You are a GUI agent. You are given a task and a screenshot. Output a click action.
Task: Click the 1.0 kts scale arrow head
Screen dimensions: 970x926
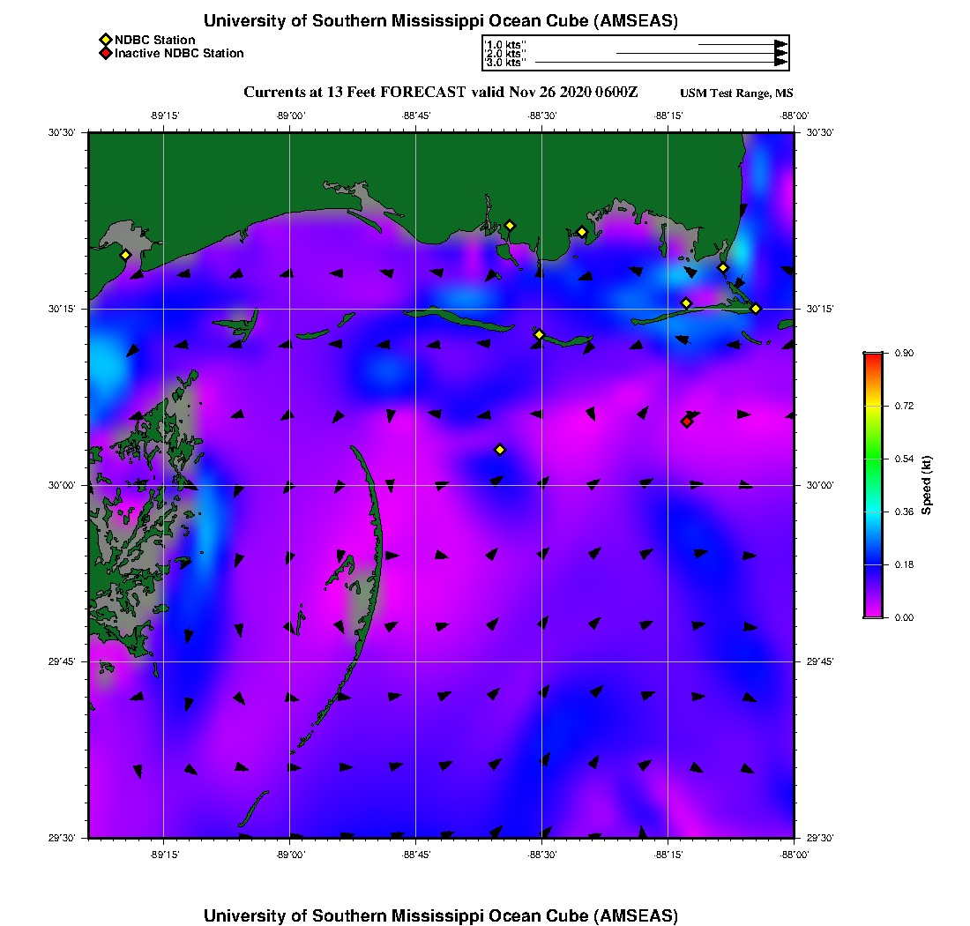(x=780, y=44)
